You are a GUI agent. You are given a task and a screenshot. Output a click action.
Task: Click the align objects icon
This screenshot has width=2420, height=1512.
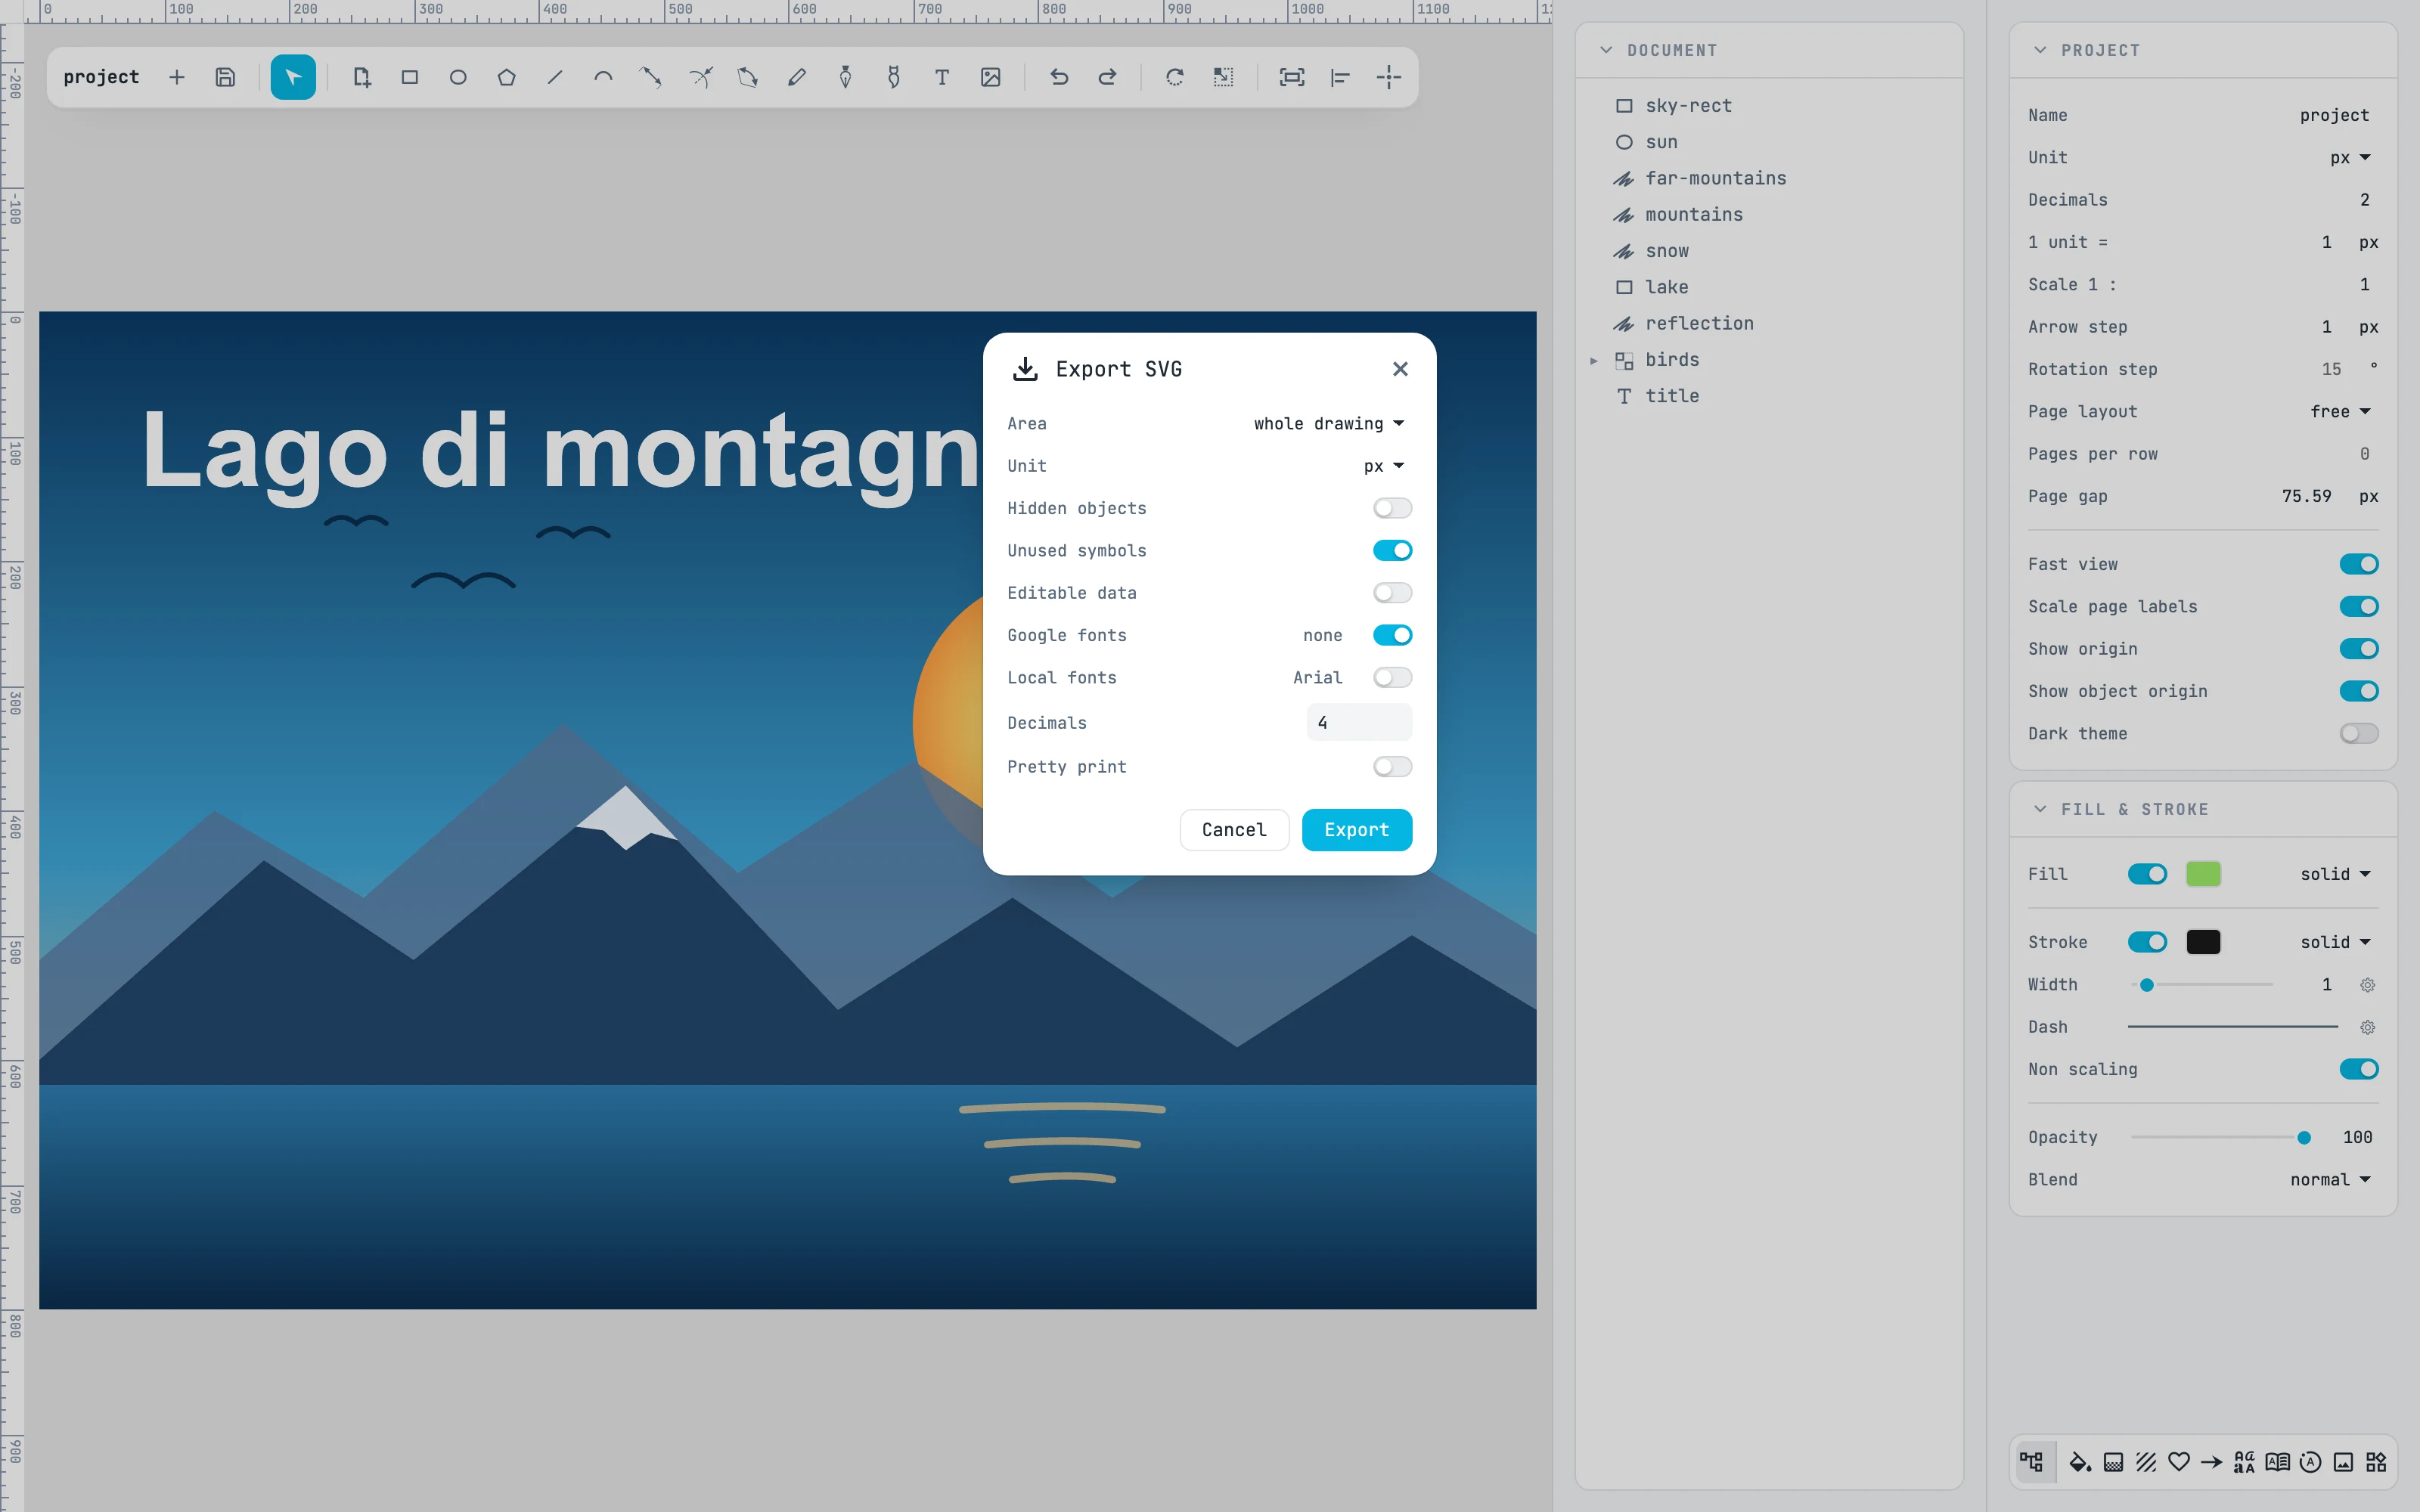point(1340,77)
